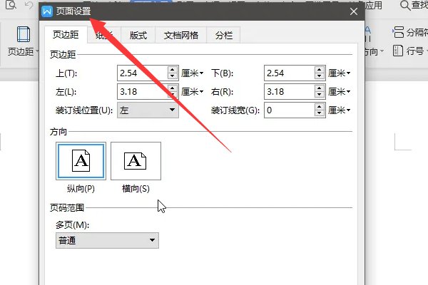The width and height of the screenshot is (428, 285).
Task: Click the undo arrow in quick toolbar
Action: 29,5
